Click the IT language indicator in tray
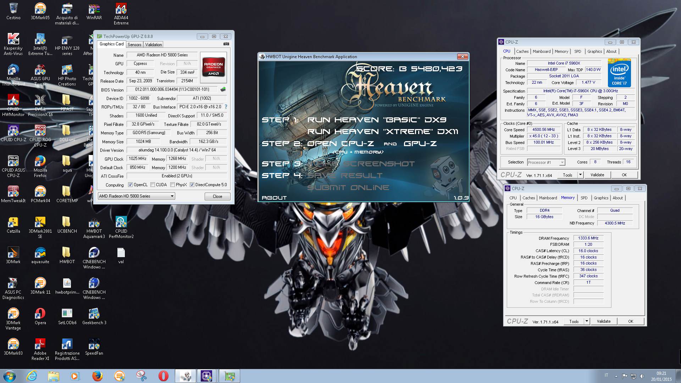681x383 pixels. coord(606,376)
